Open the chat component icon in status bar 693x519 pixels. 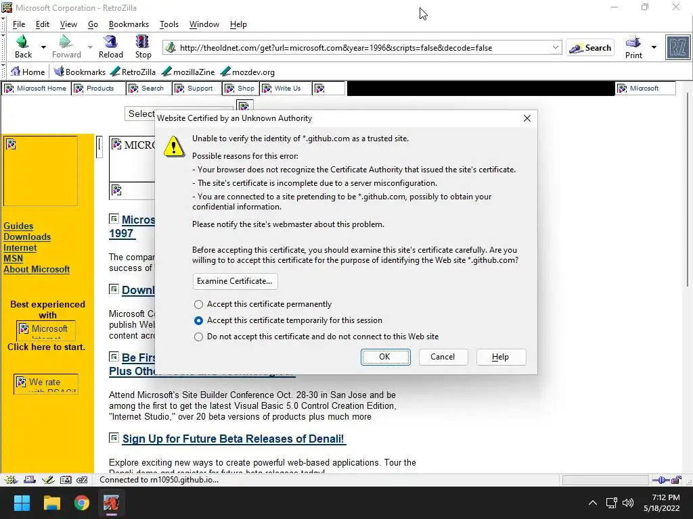82,480
